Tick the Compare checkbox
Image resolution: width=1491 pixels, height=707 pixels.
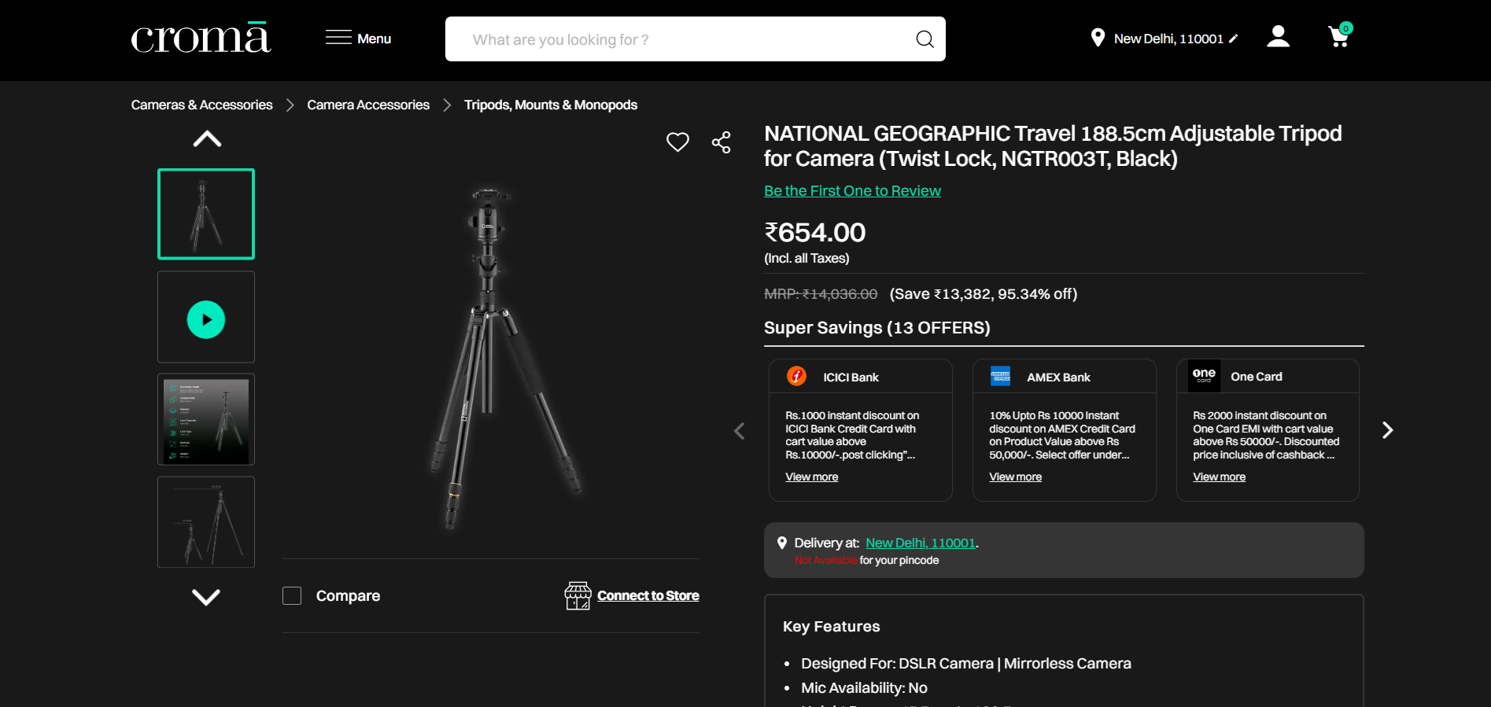(292, 596)
